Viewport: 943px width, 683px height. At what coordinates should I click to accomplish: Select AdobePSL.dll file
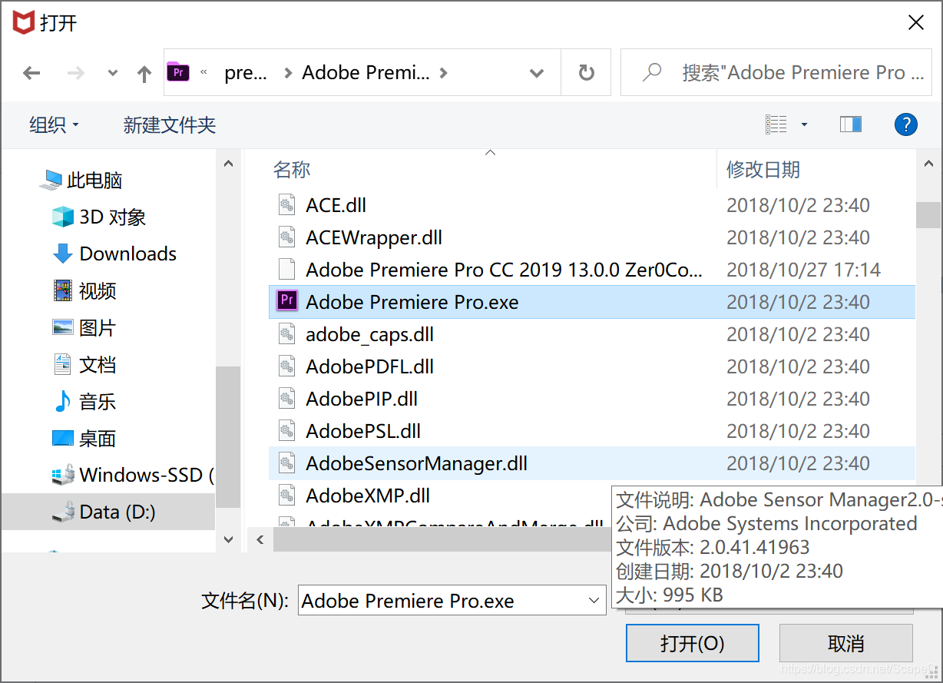(363, 431)
